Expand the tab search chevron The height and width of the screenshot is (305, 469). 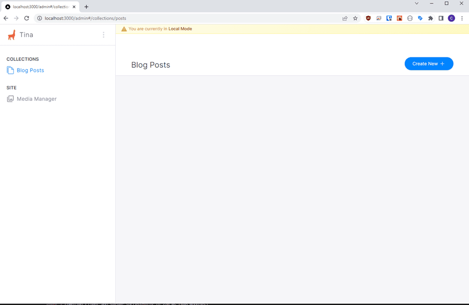(x=417, y=3)
